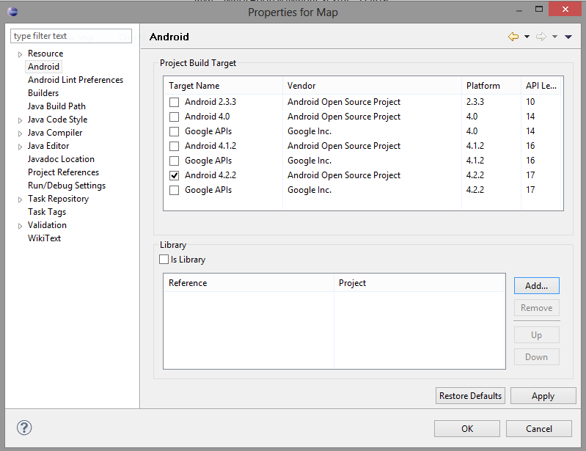Close the Properties for Map dialog
The width and height of the screenshot is (586, 451).
(x=565, y=9)
